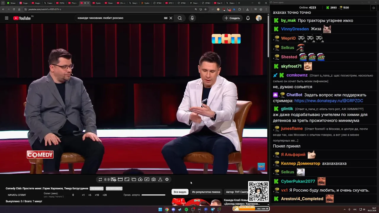The width and height of the screenshot is (379, 213).
Task: Reload the current page
Action: 14,9
